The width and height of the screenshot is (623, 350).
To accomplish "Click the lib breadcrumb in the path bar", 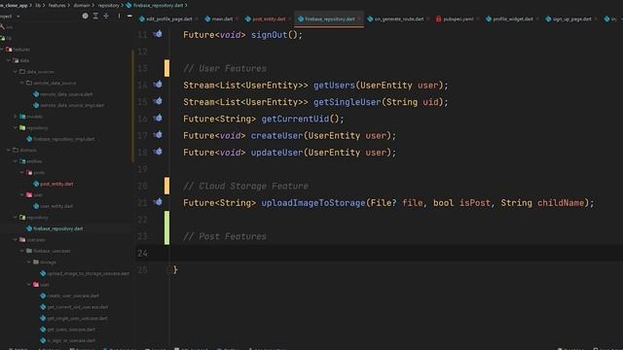I will coord(38,5).
